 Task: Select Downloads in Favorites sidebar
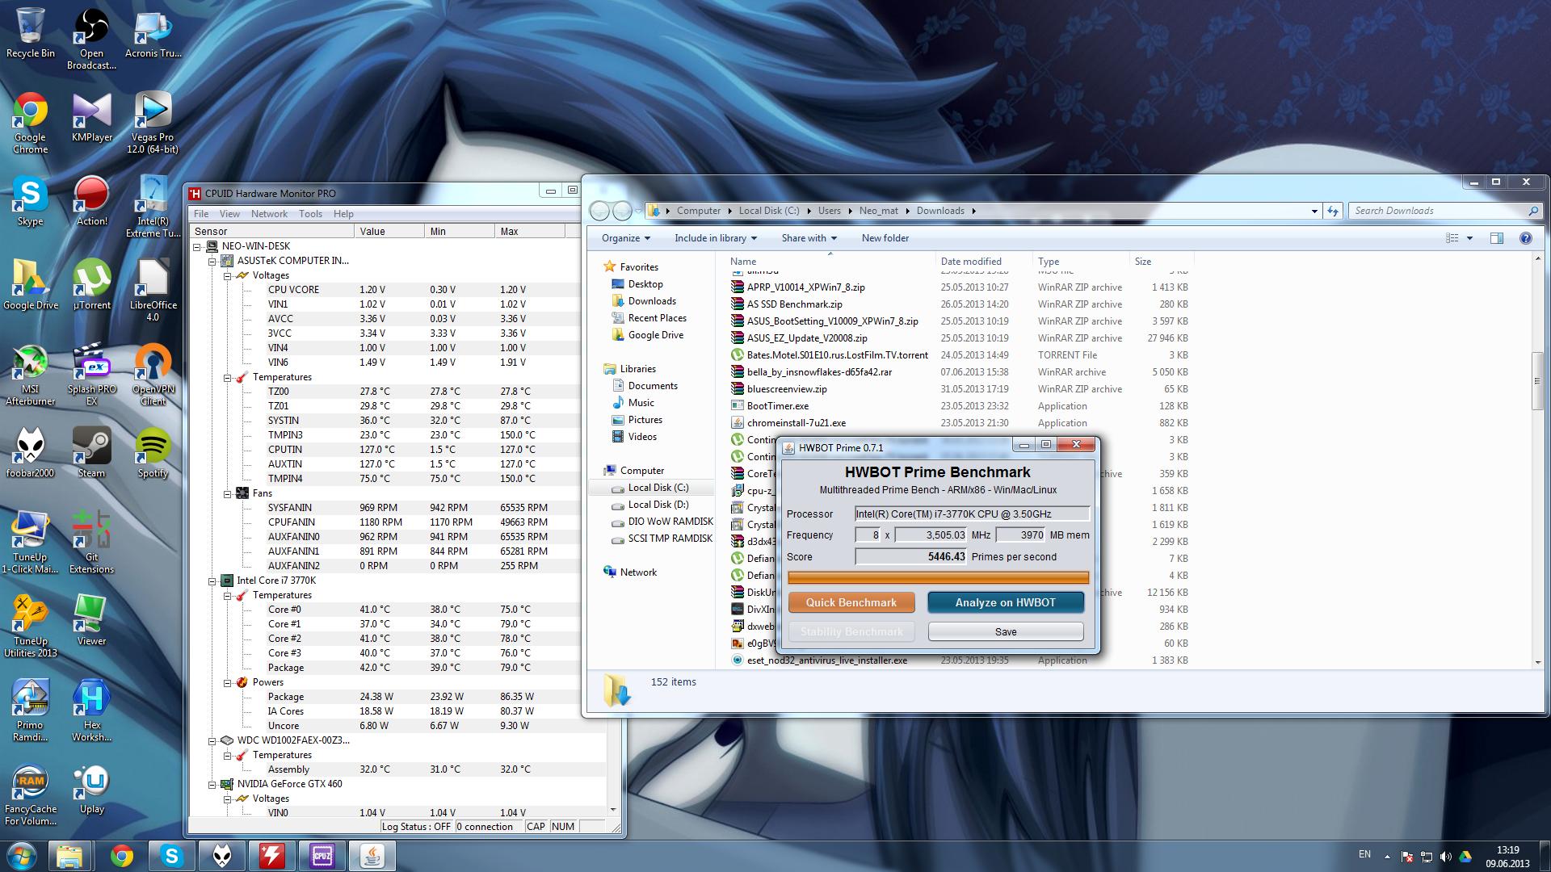coord(652,301)
